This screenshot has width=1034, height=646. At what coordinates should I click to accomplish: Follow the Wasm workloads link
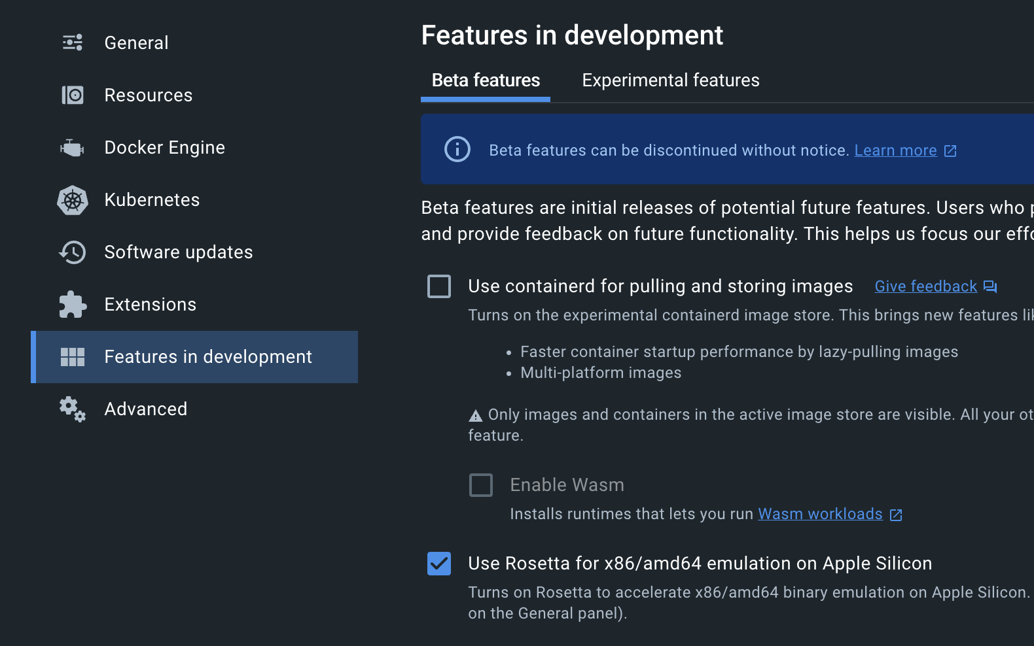820,514
